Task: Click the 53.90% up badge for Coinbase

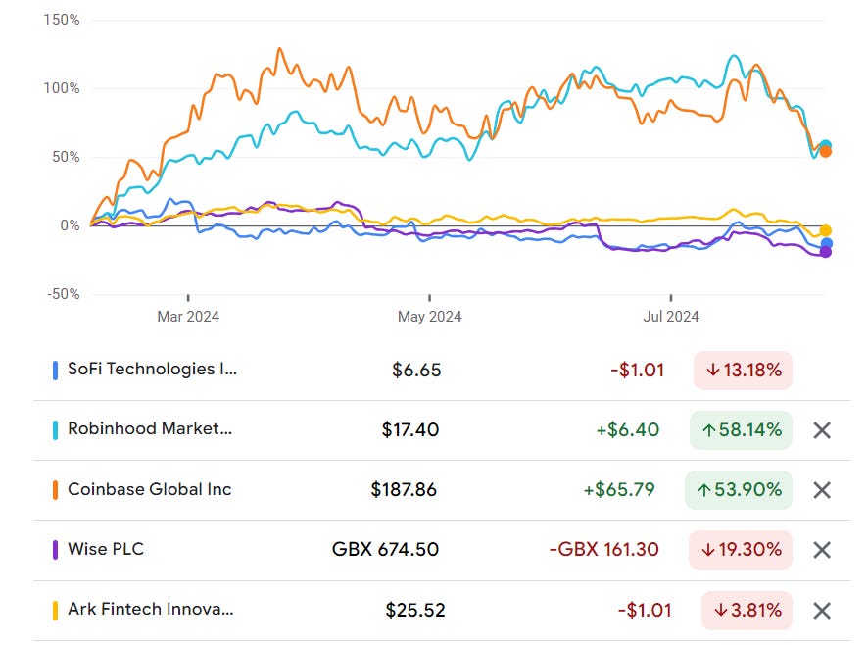Action: [739, 490]
